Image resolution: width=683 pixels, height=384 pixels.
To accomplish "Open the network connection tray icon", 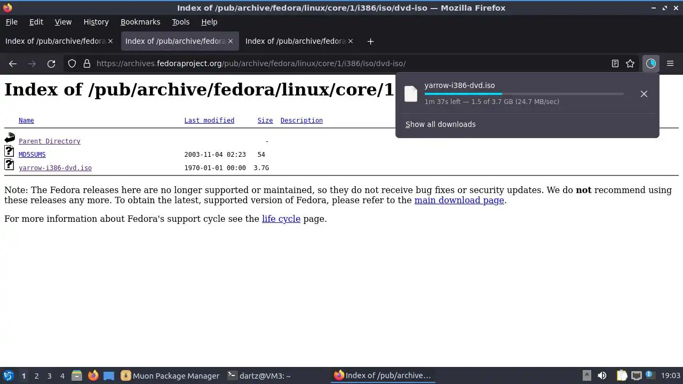I will coord(636,375).
